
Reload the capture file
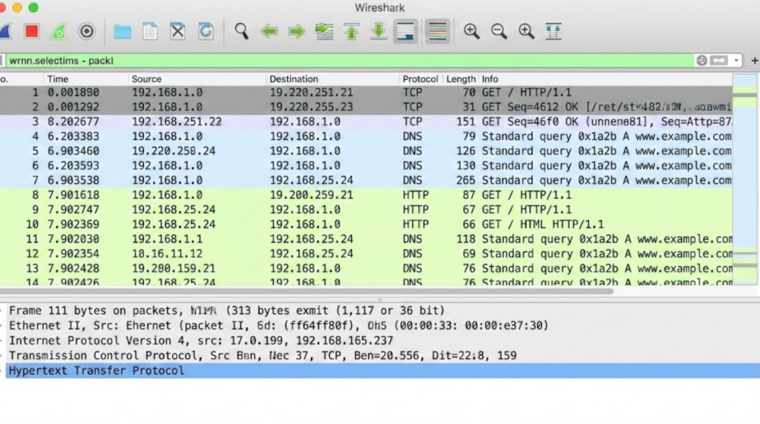(206, 31)
